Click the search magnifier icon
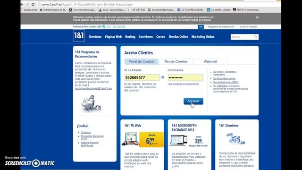The width and height of the screenshot is (302, 170). [x=255, y=37]
